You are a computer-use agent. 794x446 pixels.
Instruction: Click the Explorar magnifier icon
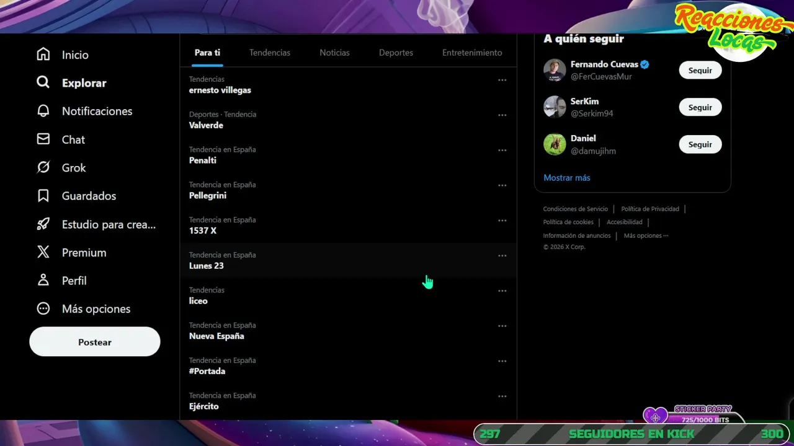43,82
